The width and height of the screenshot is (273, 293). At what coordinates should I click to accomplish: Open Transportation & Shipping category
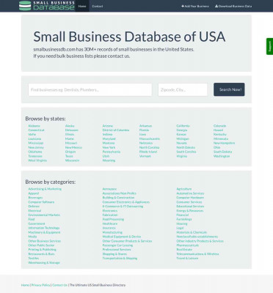coord(120,259)
